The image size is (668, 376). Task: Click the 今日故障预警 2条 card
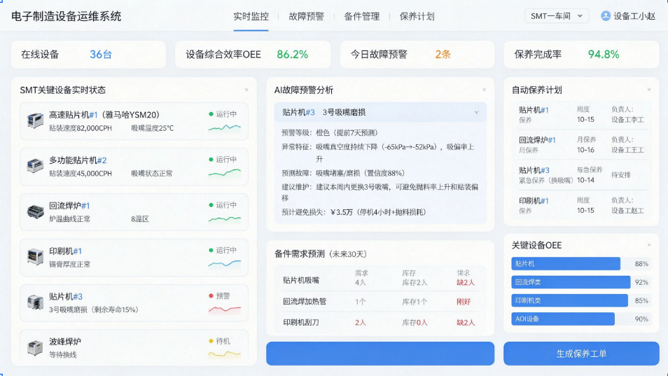(417, 55)
